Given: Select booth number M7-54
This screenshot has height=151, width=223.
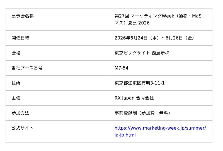Looking at the screenshot, I should click(122, 68).
